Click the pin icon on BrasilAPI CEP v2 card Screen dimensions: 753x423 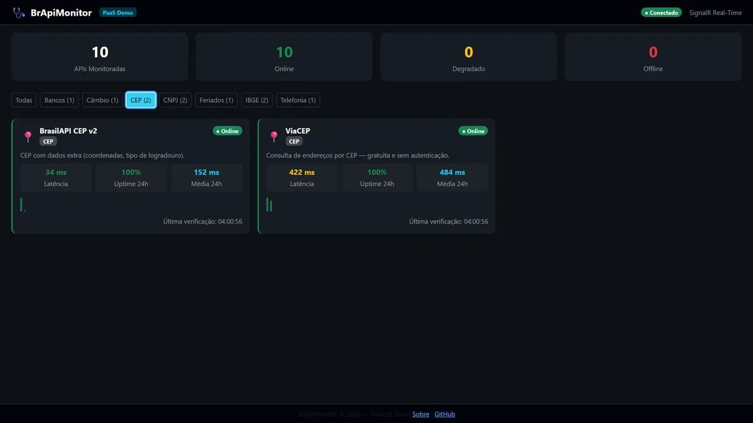click(x=28, y=136)
